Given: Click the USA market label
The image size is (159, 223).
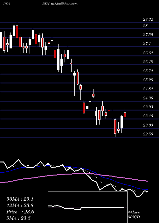Looking at the screenshot, I should [x=6, y=4].
